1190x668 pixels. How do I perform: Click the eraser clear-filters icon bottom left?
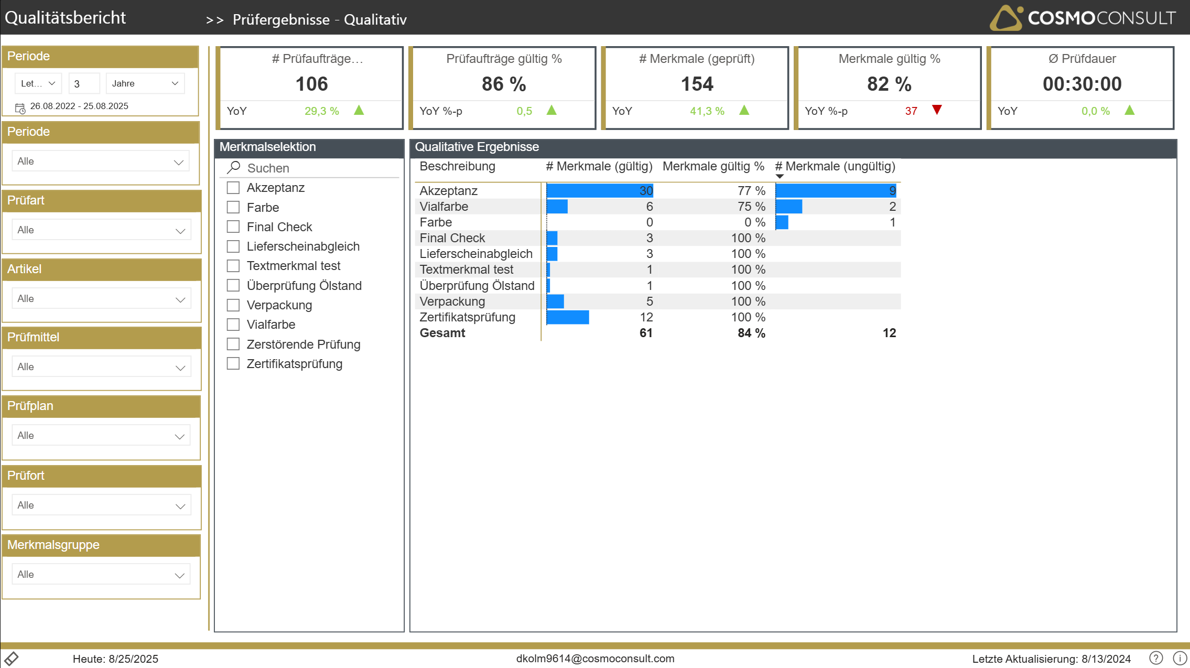[12, 658]
